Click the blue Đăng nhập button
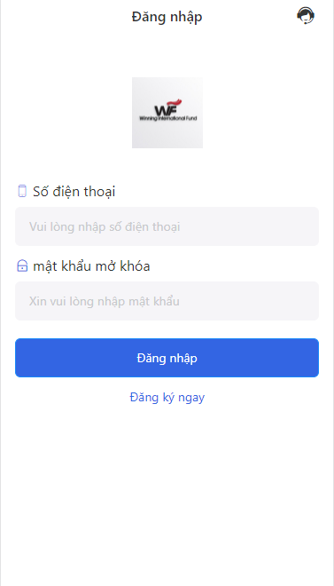Image resolution: width=334 pixels, height=586 pixels. coord(167,358)
